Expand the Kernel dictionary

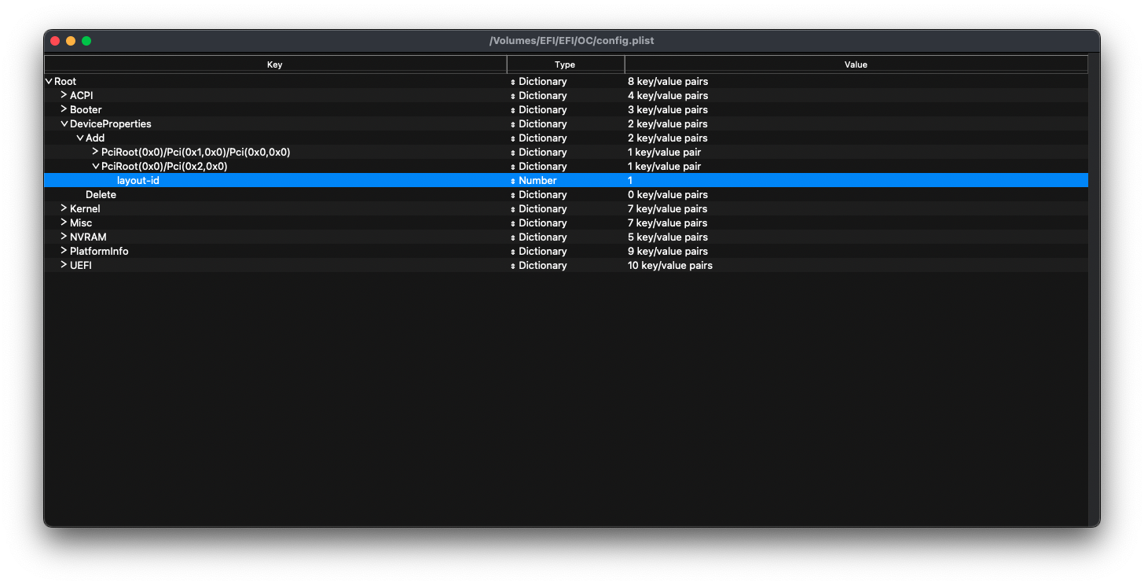[x=64, y=208]
